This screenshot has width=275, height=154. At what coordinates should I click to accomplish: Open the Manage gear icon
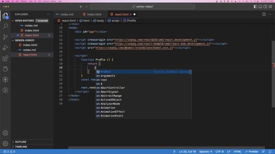click(x=5, y=144)
